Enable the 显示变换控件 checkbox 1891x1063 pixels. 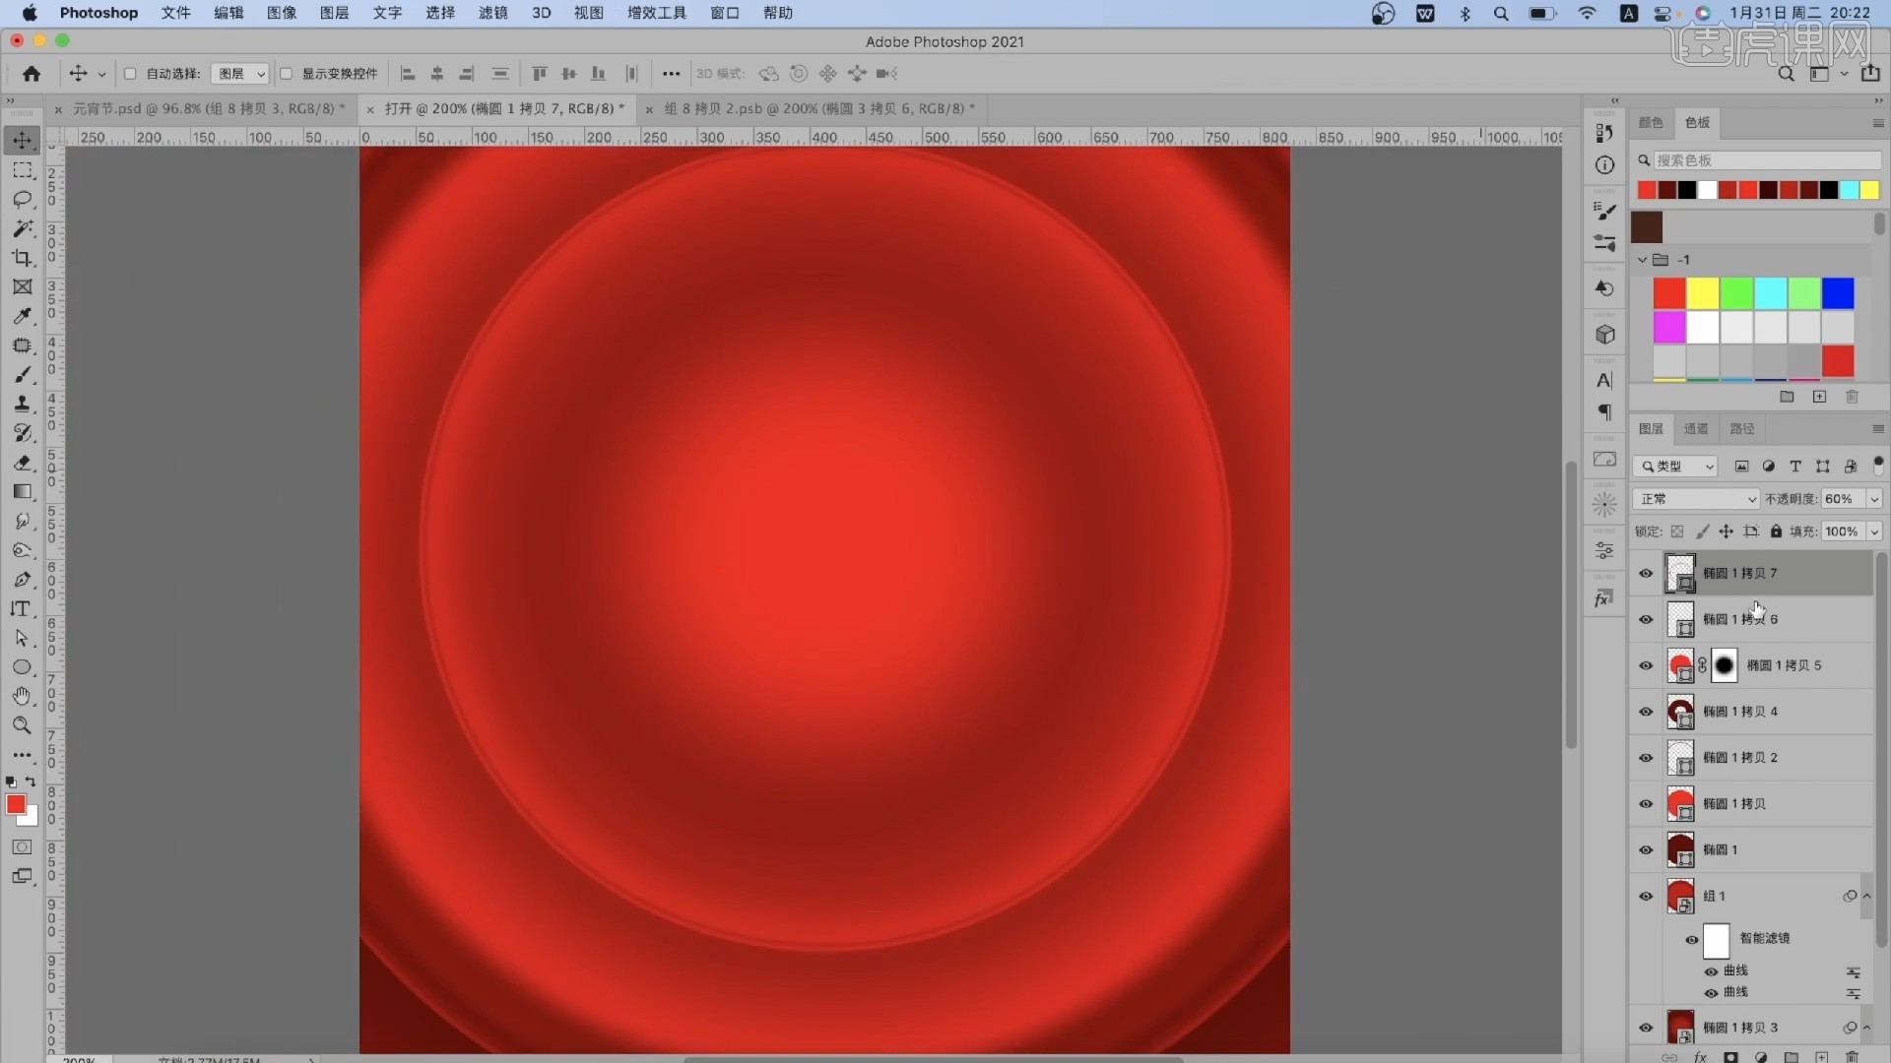click(286, 74)
